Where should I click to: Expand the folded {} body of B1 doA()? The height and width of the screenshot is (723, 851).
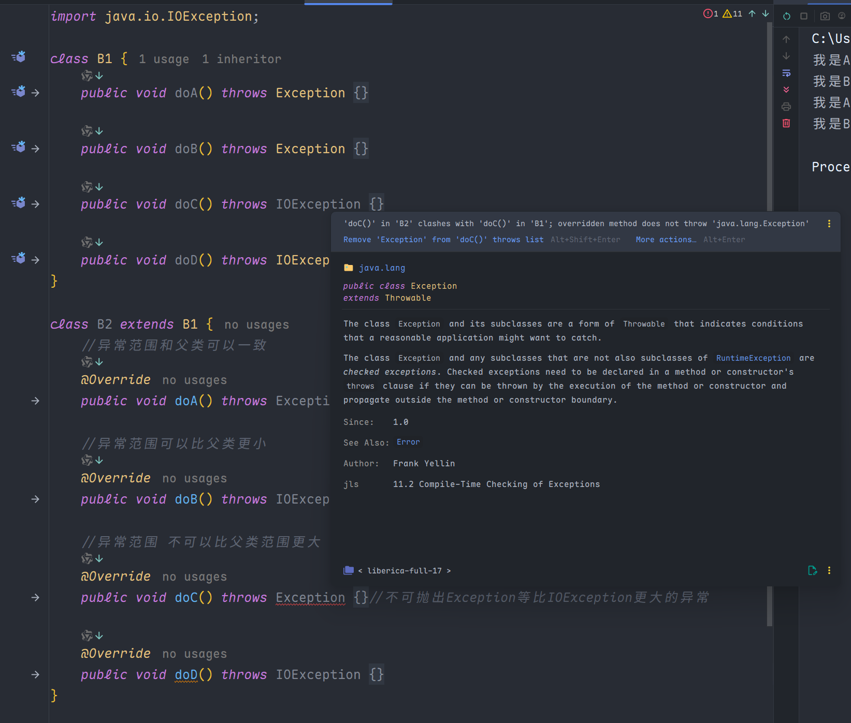point(361,93)
